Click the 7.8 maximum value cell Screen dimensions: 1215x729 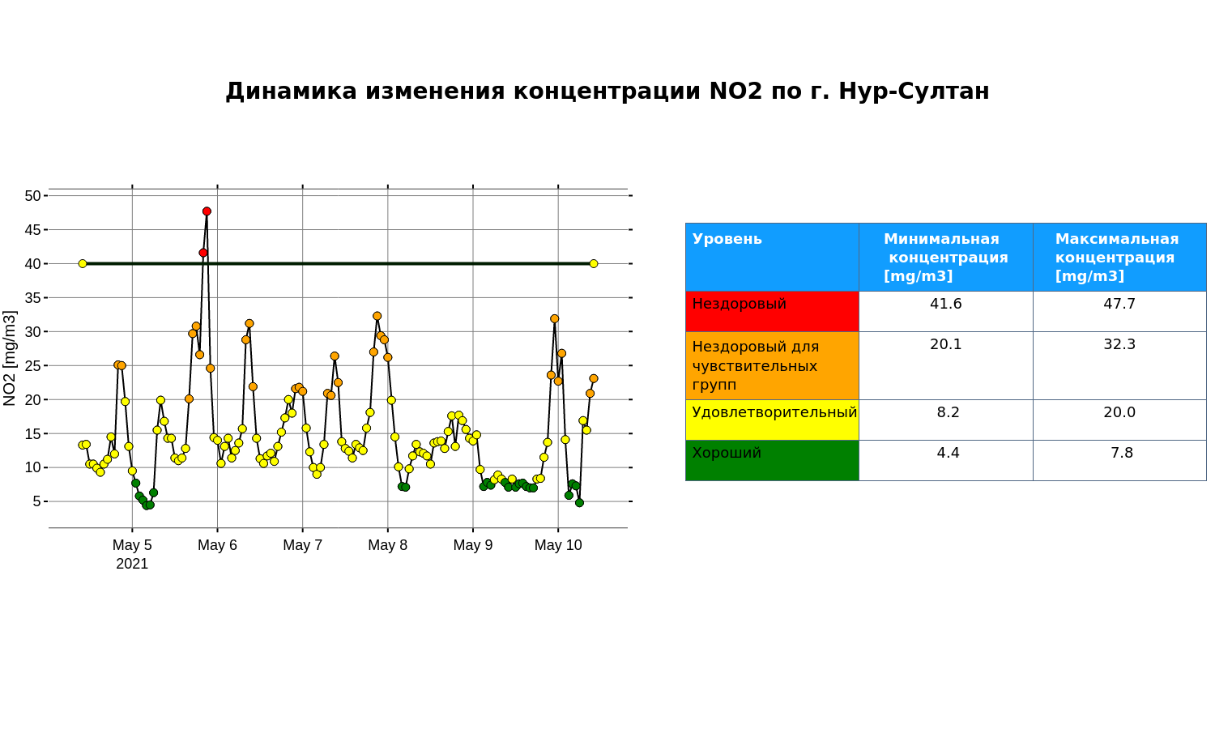(1119, 460)
